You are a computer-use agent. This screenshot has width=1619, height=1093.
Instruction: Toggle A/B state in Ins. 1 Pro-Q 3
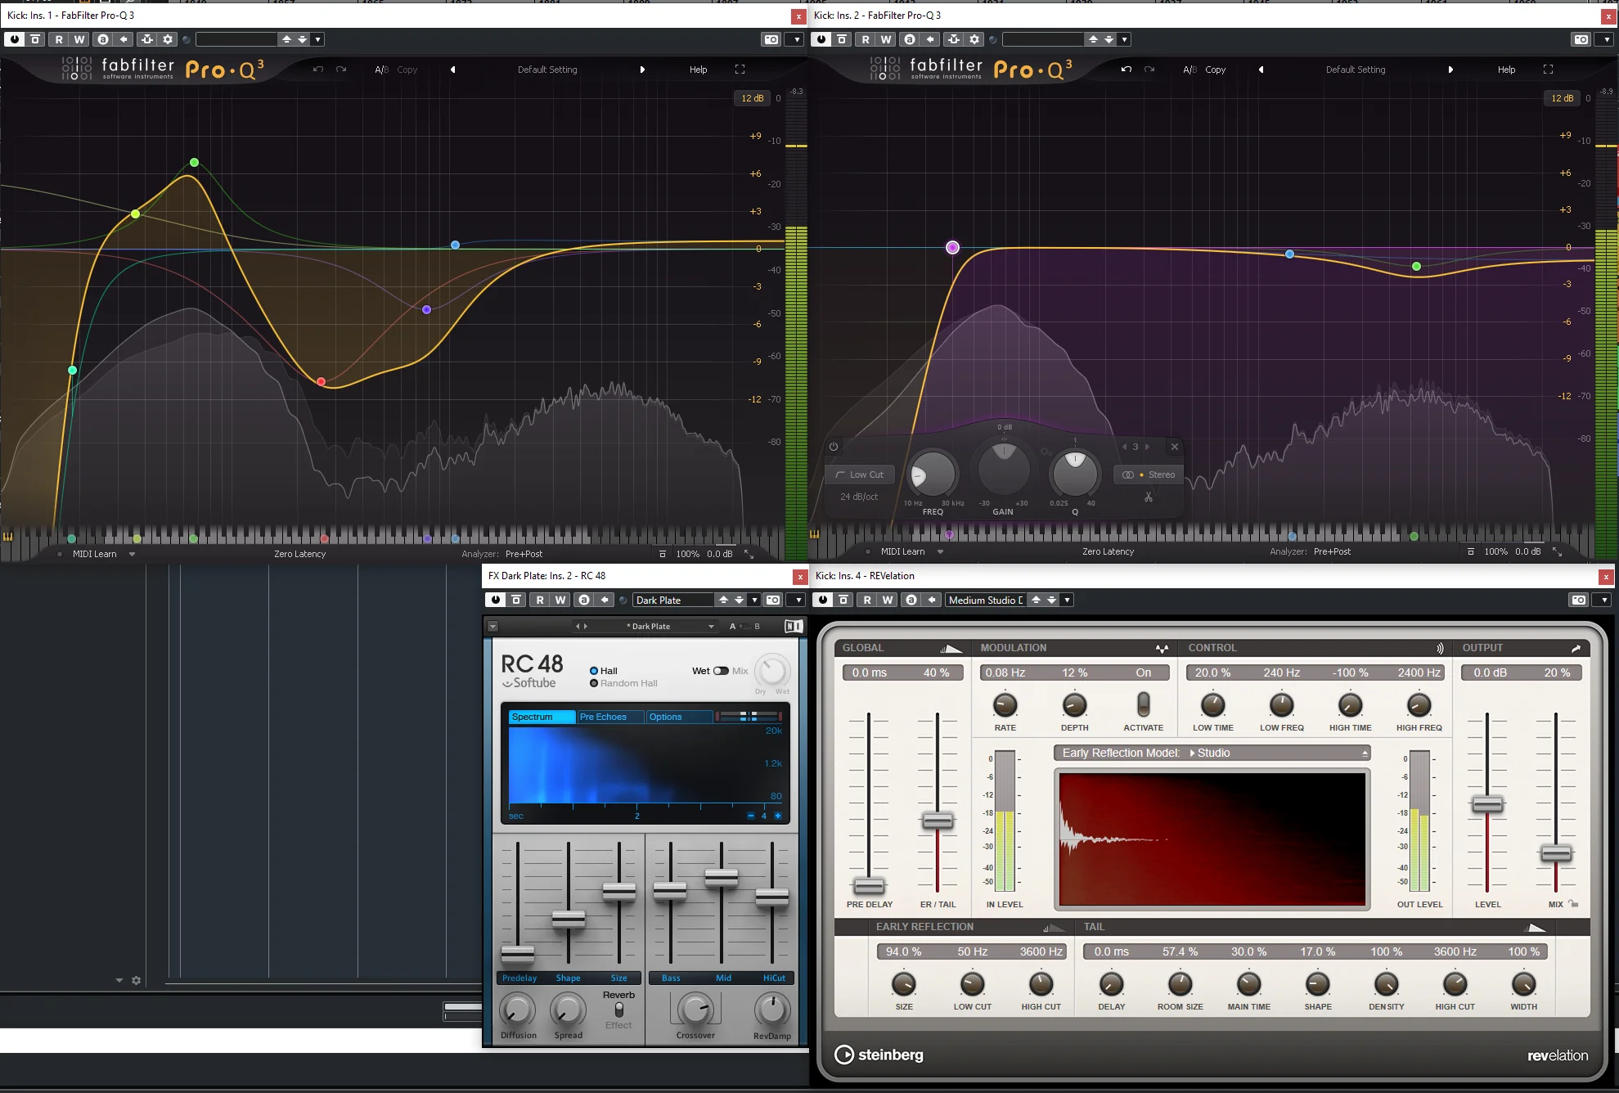pos(381,70)
